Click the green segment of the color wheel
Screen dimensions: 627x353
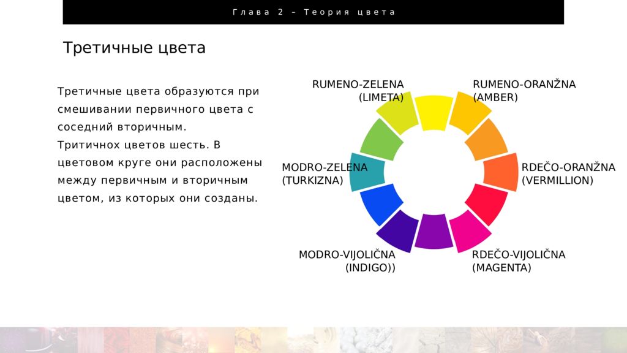[381, 140]
